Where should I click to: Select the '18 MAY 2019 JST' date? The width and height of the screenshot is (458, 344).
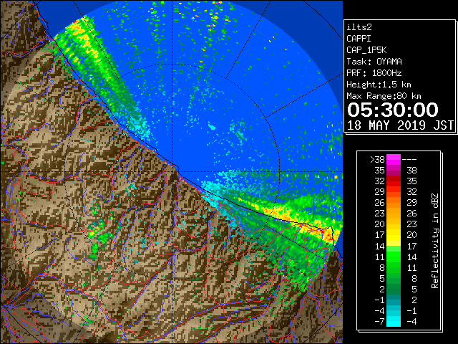(x=400, y=125)
